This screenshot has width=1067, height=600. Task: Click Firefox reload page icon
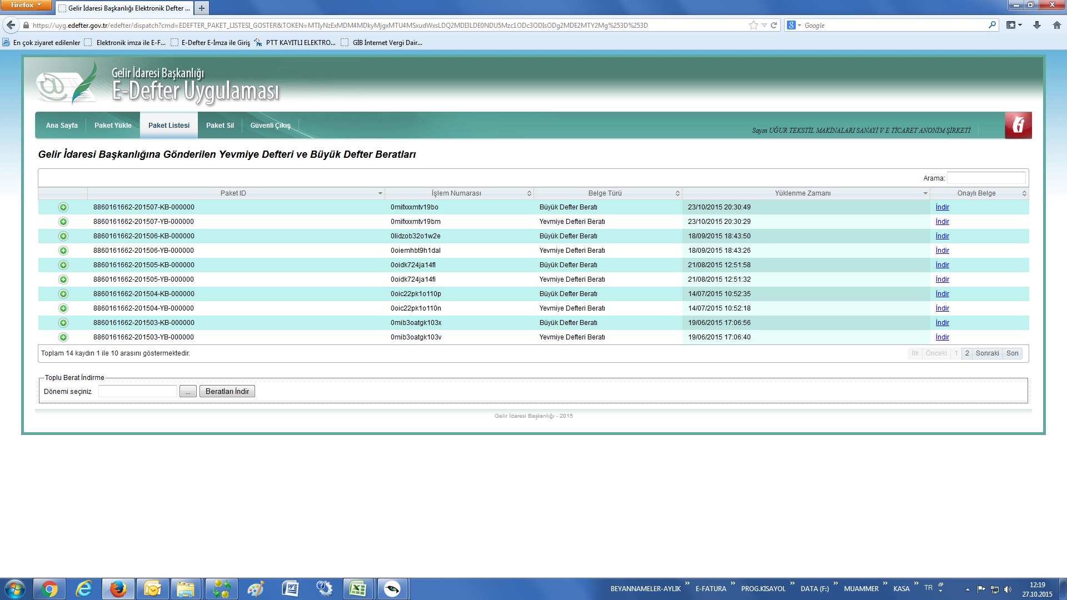[774, 25]
